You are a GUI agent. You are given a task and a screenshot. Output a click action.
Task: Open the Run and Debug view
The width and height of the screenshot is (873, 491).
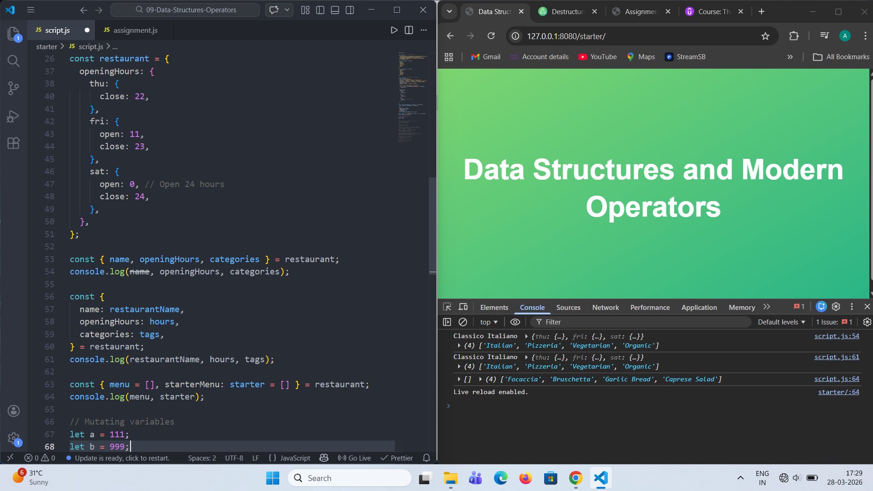point(13,116)
